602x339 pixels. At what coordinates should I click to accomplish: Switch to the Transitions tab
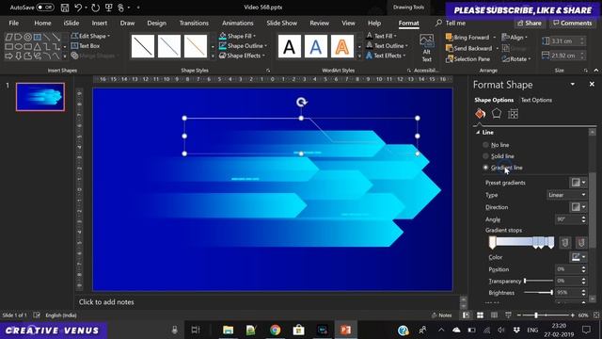tap(194, 23)
